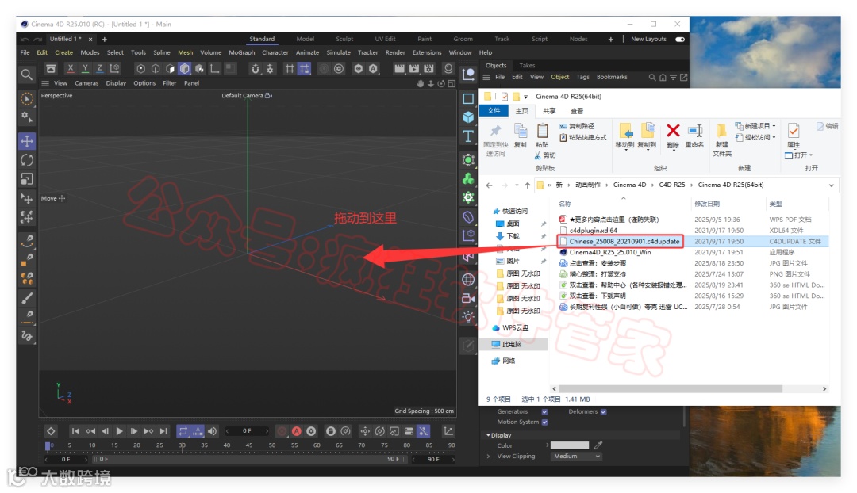The image size is (857, 493).
Task: Open the quick access toolbar customize arrow
Action: tap(526, 97)
